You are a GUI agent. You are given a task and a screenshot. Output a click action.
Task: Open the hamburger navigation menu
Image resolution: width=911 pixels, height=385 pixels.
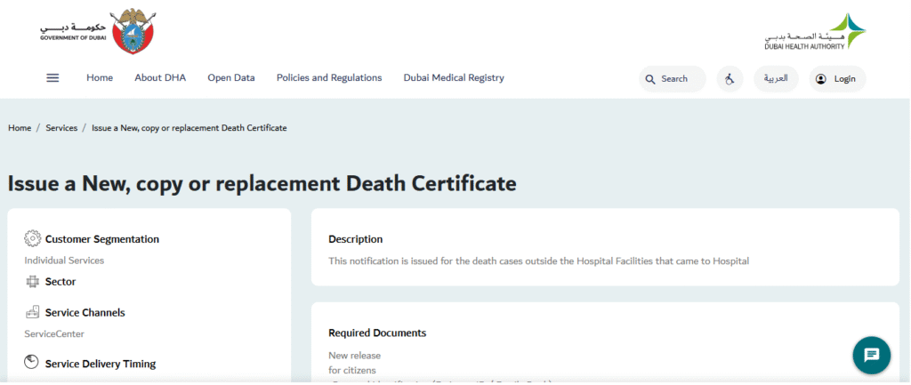point(52,78)
